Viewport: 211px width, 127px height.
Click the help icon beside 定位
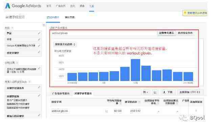(x=12, y=28)
